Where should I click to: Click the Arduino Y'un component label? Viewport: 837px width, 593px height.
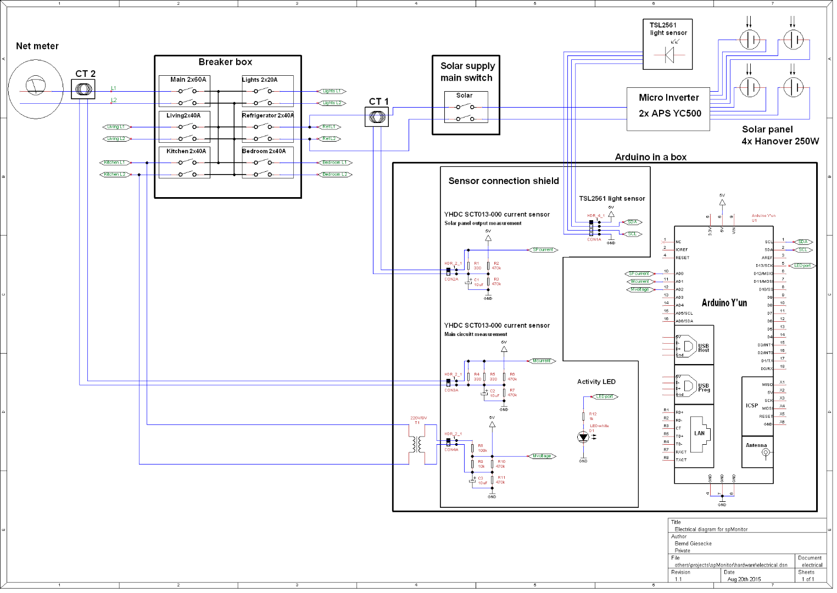click(724, 303)
